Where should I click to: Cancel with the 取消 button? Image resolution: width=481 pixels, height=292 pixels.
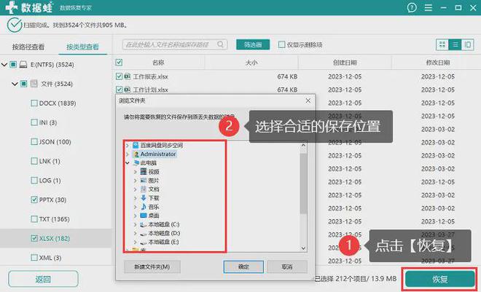click(x=287, y=267)
